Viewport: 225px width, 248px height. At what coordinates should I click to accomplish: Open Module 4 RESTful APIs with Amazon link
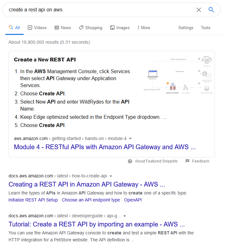coord(105,147)
